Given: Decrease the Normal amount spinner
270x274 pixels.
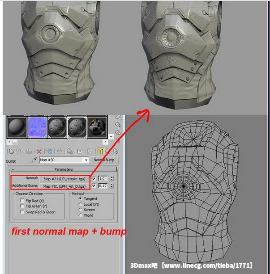Looking at the screenshot, I should point(111,180).
